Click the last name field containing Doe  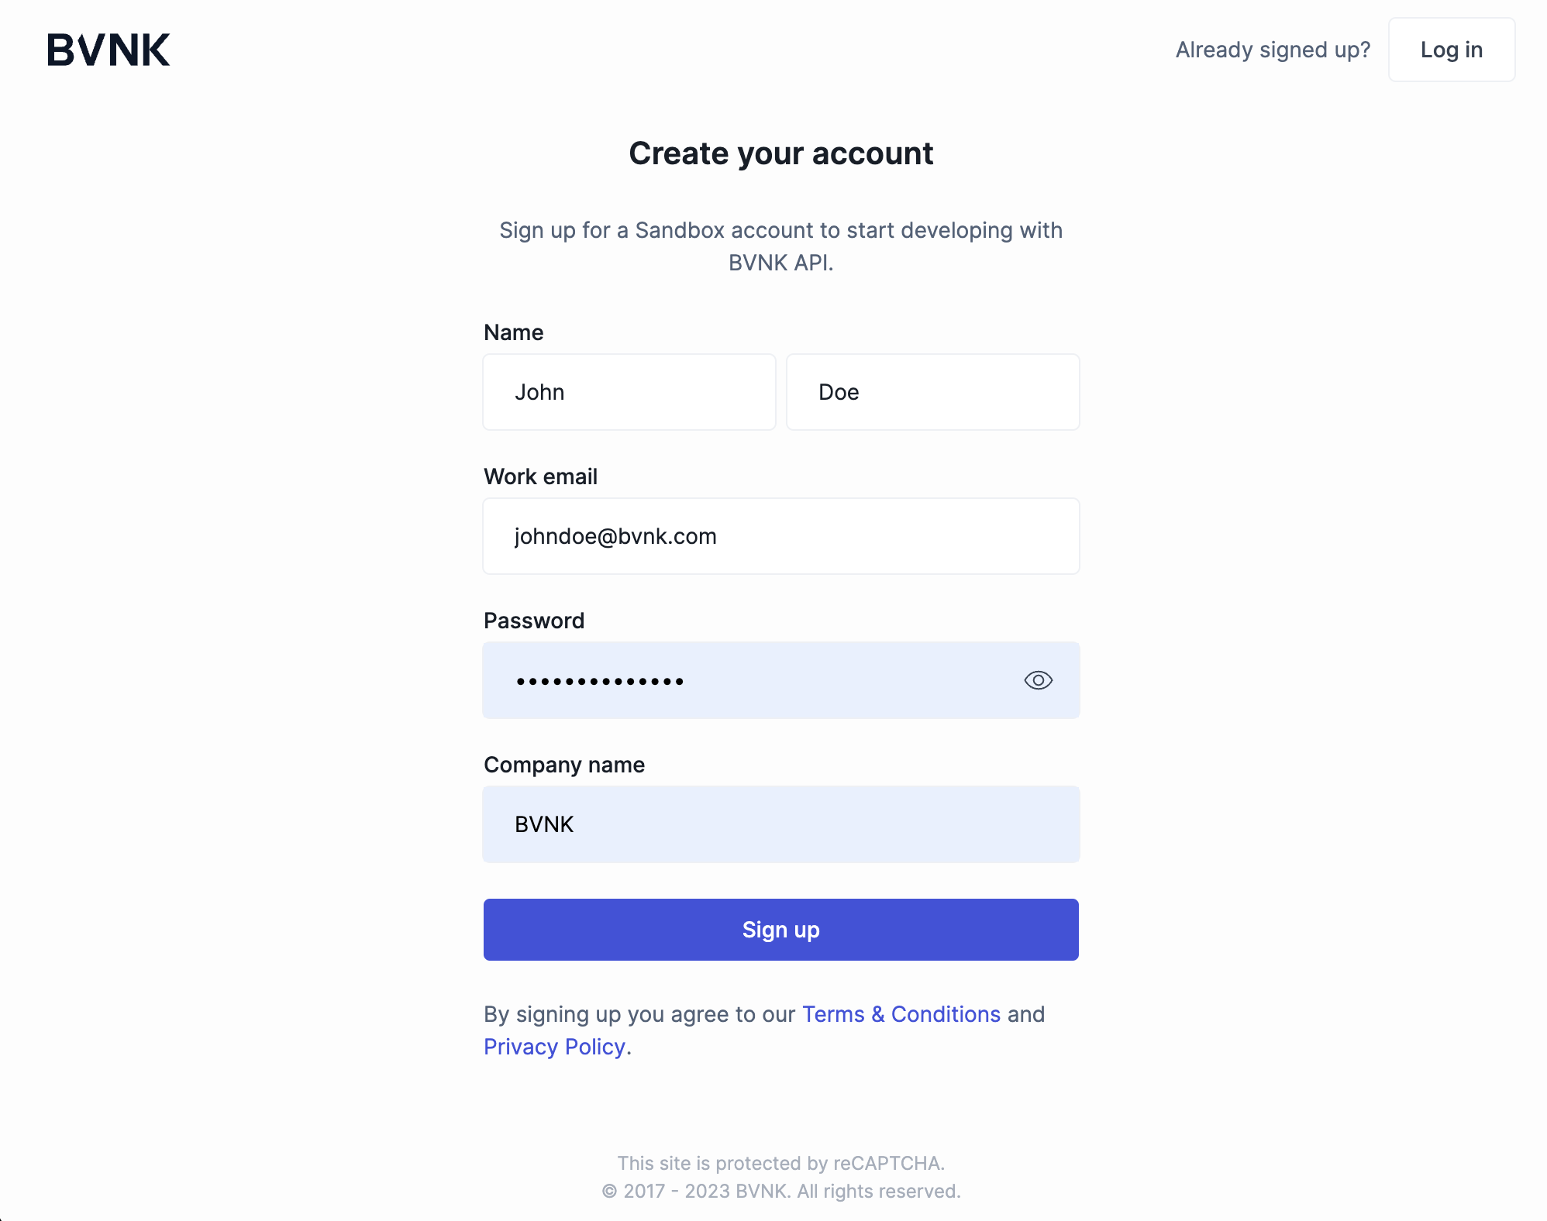[x=932, y=392]
